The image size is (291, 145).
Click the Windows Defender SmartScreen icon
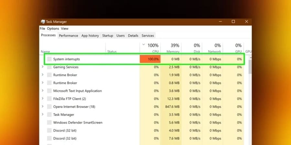49,123
